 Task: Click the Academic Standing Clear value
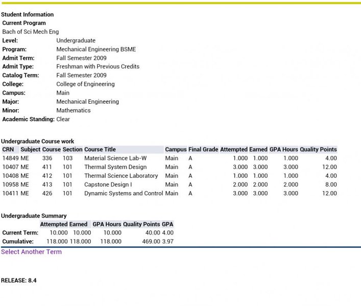pyautogui.click(x=63, y=119)
